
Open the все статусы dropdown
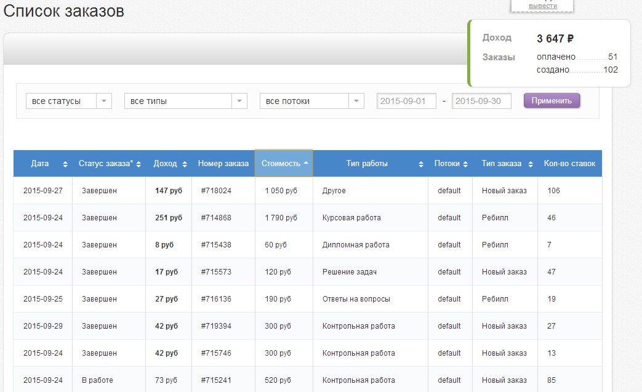point(69,101)
